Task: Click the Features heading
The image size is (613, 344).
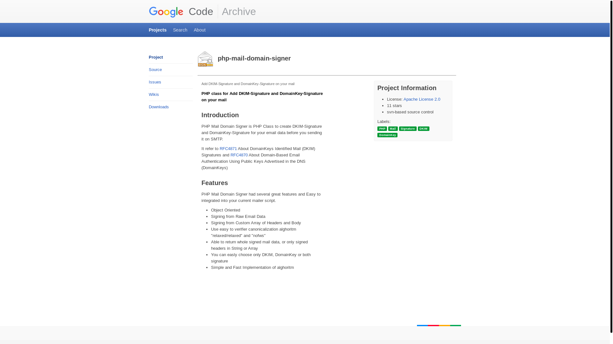Action: [x=215, y=183]
